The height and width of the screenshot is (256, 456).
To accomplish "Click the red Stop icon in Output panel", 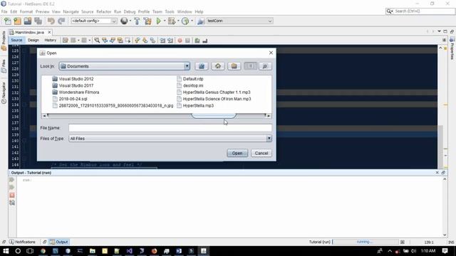I will (x=12, y=195).
